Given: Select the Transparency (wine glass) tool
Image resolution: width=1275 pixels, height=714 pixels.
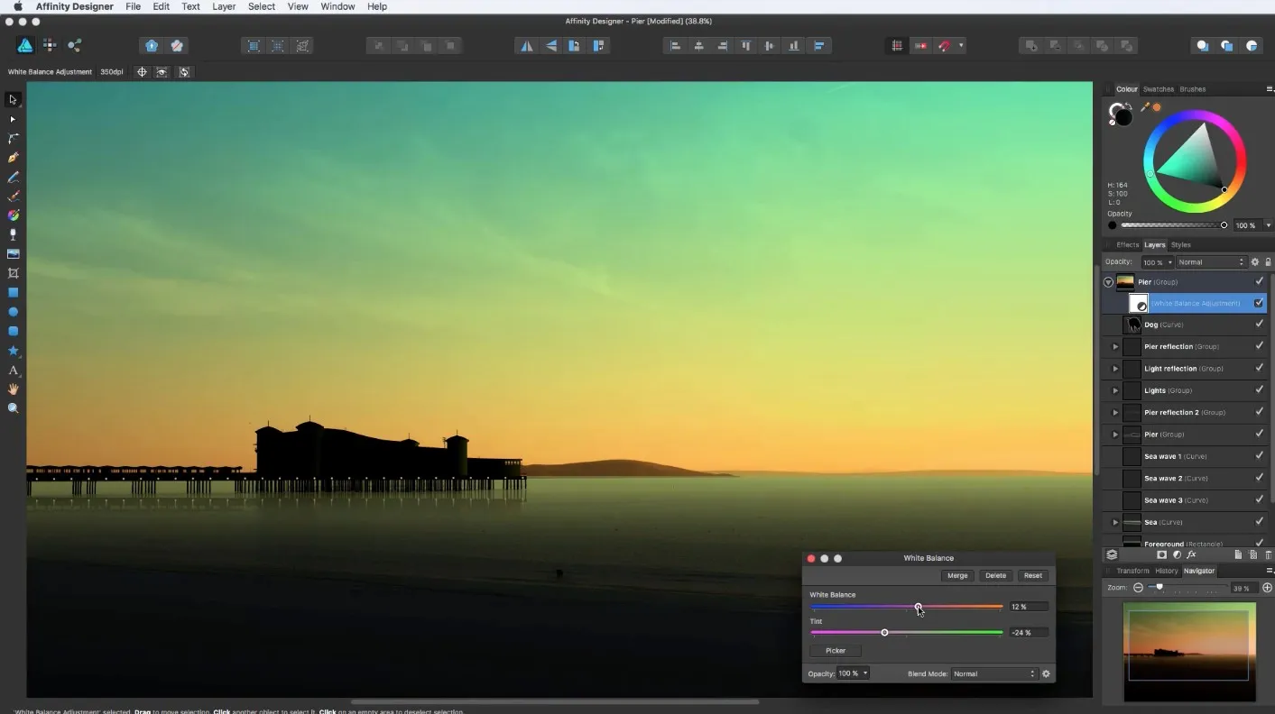Looking at the screenshot, I should 13,234.
